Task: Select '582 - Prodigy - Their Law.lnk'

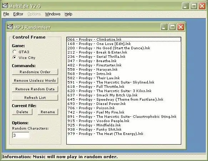Action: [124, 78]
